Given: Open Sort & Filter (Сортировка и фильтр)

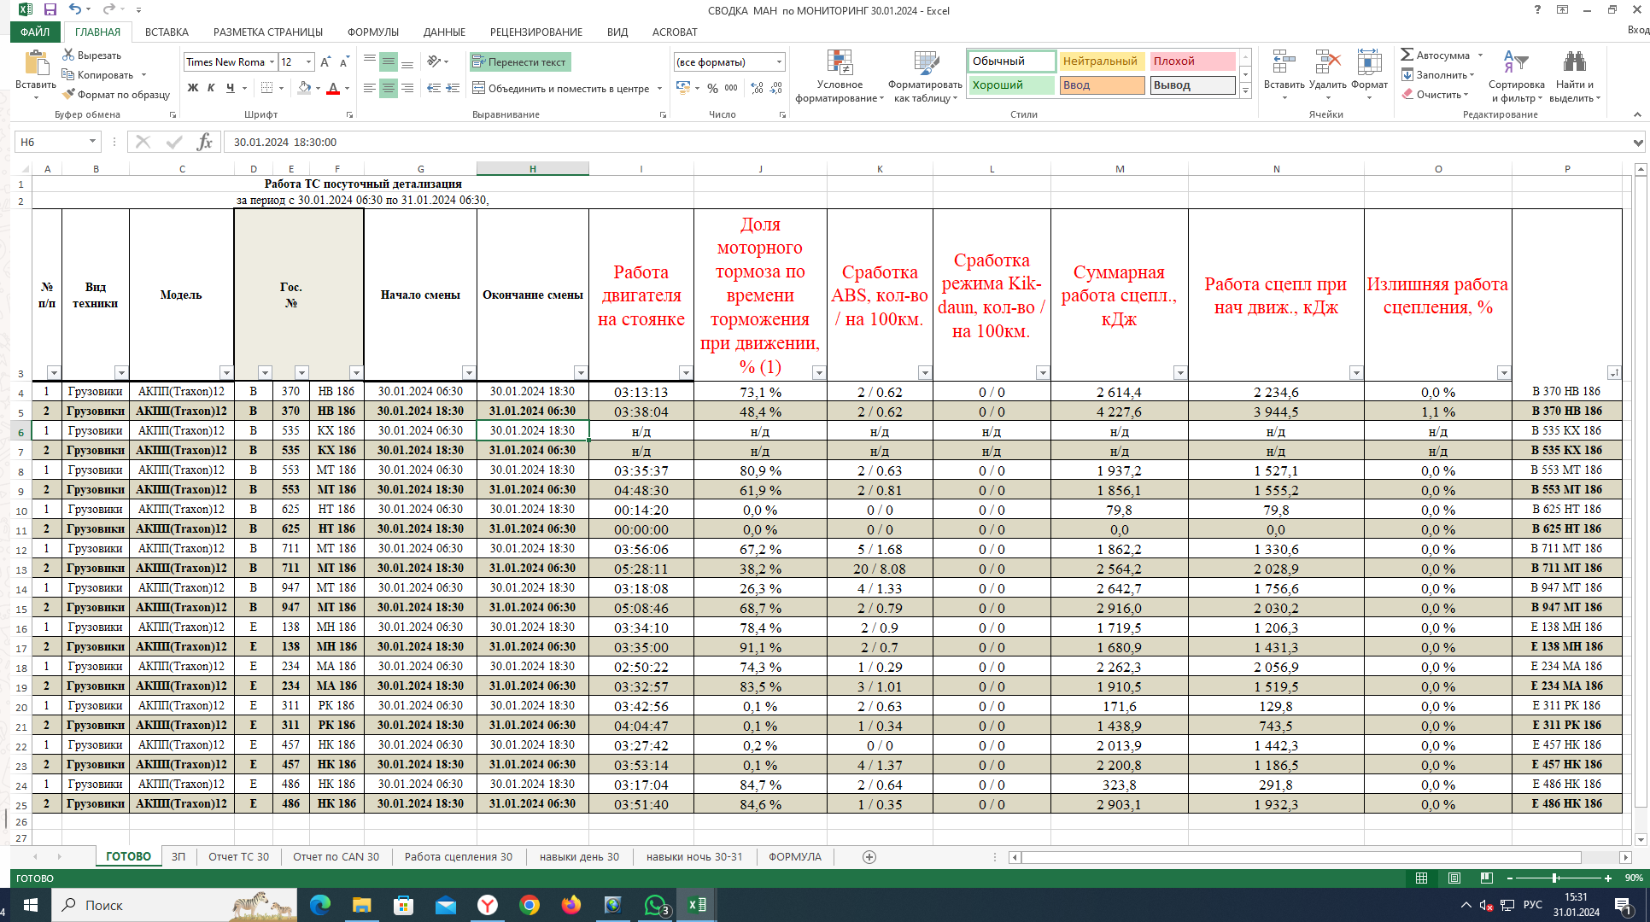Looking at the screenshot, I should (1516, 77).
